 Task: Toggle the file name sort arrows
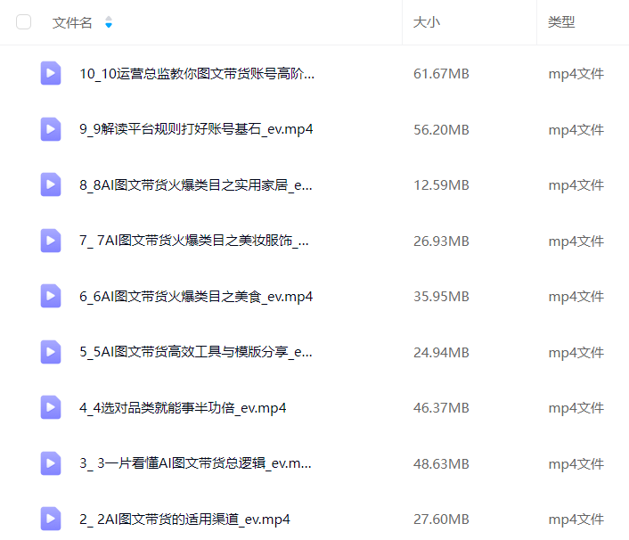[x=109, y=22]
